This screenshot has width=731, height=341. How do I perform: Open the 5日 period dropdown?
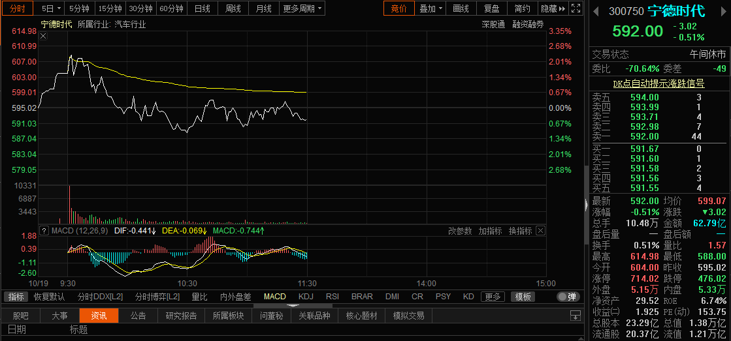click(x=51, y=9)
